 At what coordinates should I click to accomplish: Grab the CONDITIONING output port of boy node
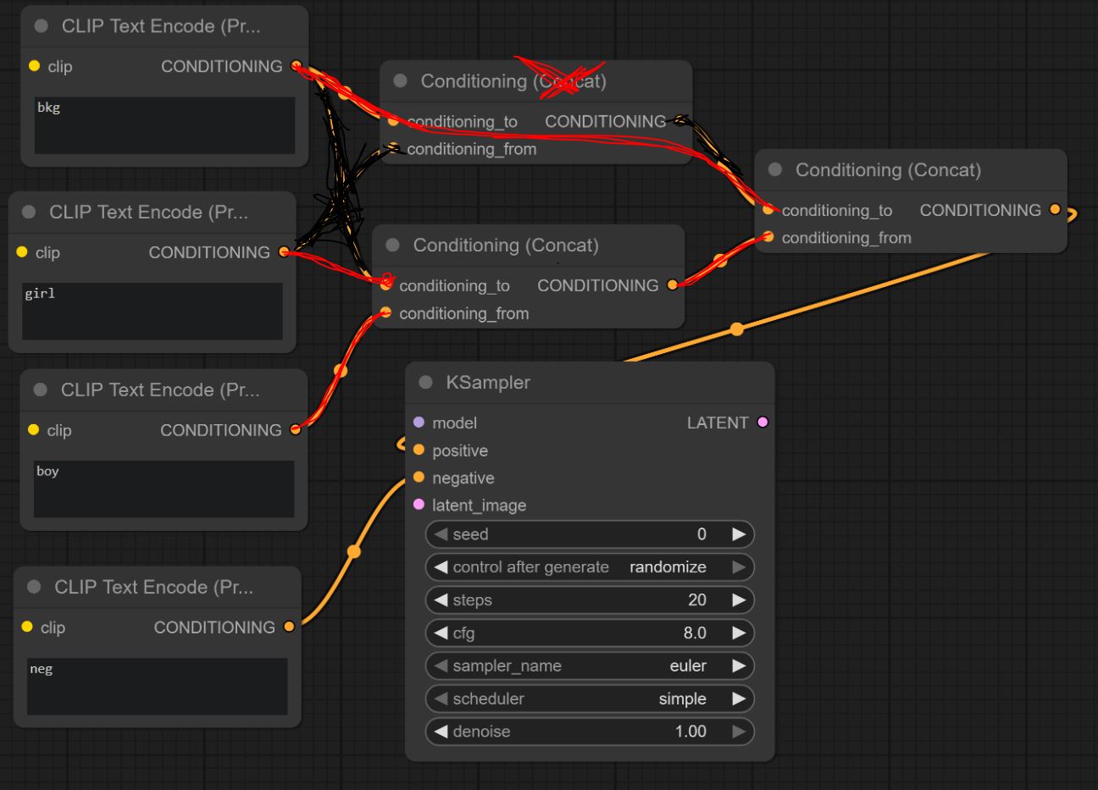(295, 430)
